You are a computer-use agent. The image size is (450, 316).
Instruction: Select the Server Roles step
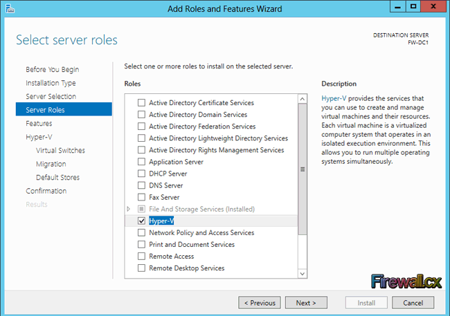[64, 109]
